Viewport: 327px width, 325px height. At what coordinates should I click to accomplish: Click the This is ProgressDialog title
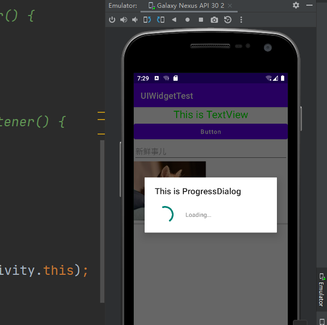198,191
